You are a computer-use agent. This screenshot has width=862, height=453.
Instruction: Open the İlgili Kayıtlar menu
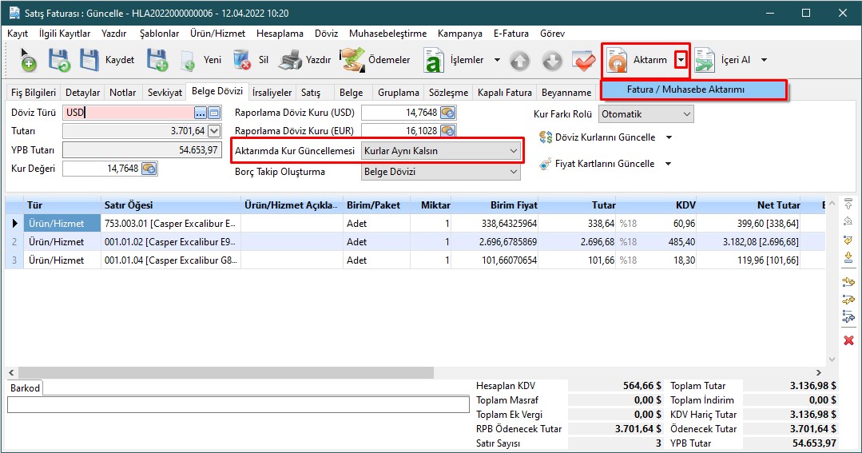click(x=65, y=34)
